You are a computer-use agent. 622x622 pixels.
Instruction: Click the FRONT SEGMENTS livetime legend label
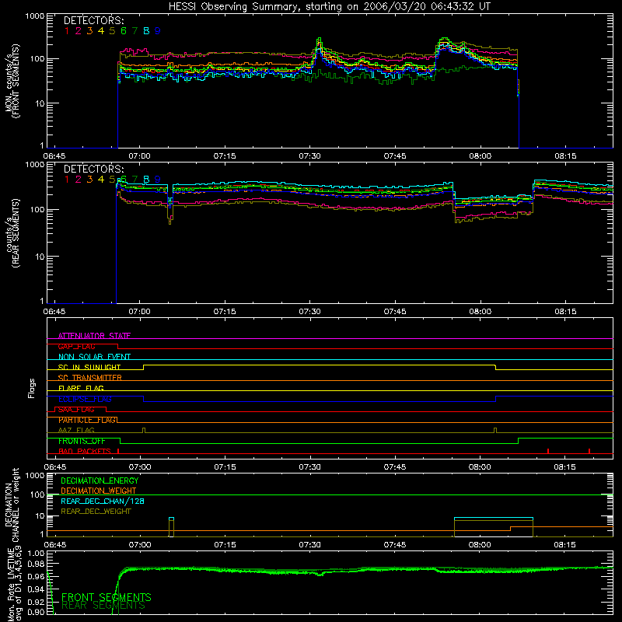point(107,597)
